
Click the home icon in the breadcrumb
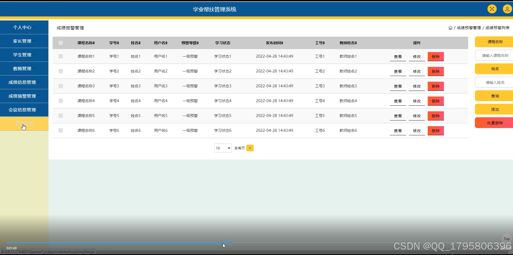tap(450, 27)
